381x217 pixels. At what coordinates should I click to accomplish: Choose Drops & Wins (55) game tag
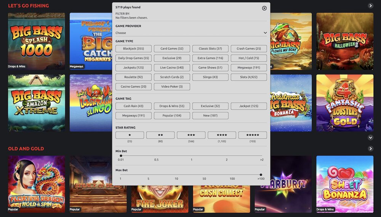pyautogui.click(x=172, y=106)
